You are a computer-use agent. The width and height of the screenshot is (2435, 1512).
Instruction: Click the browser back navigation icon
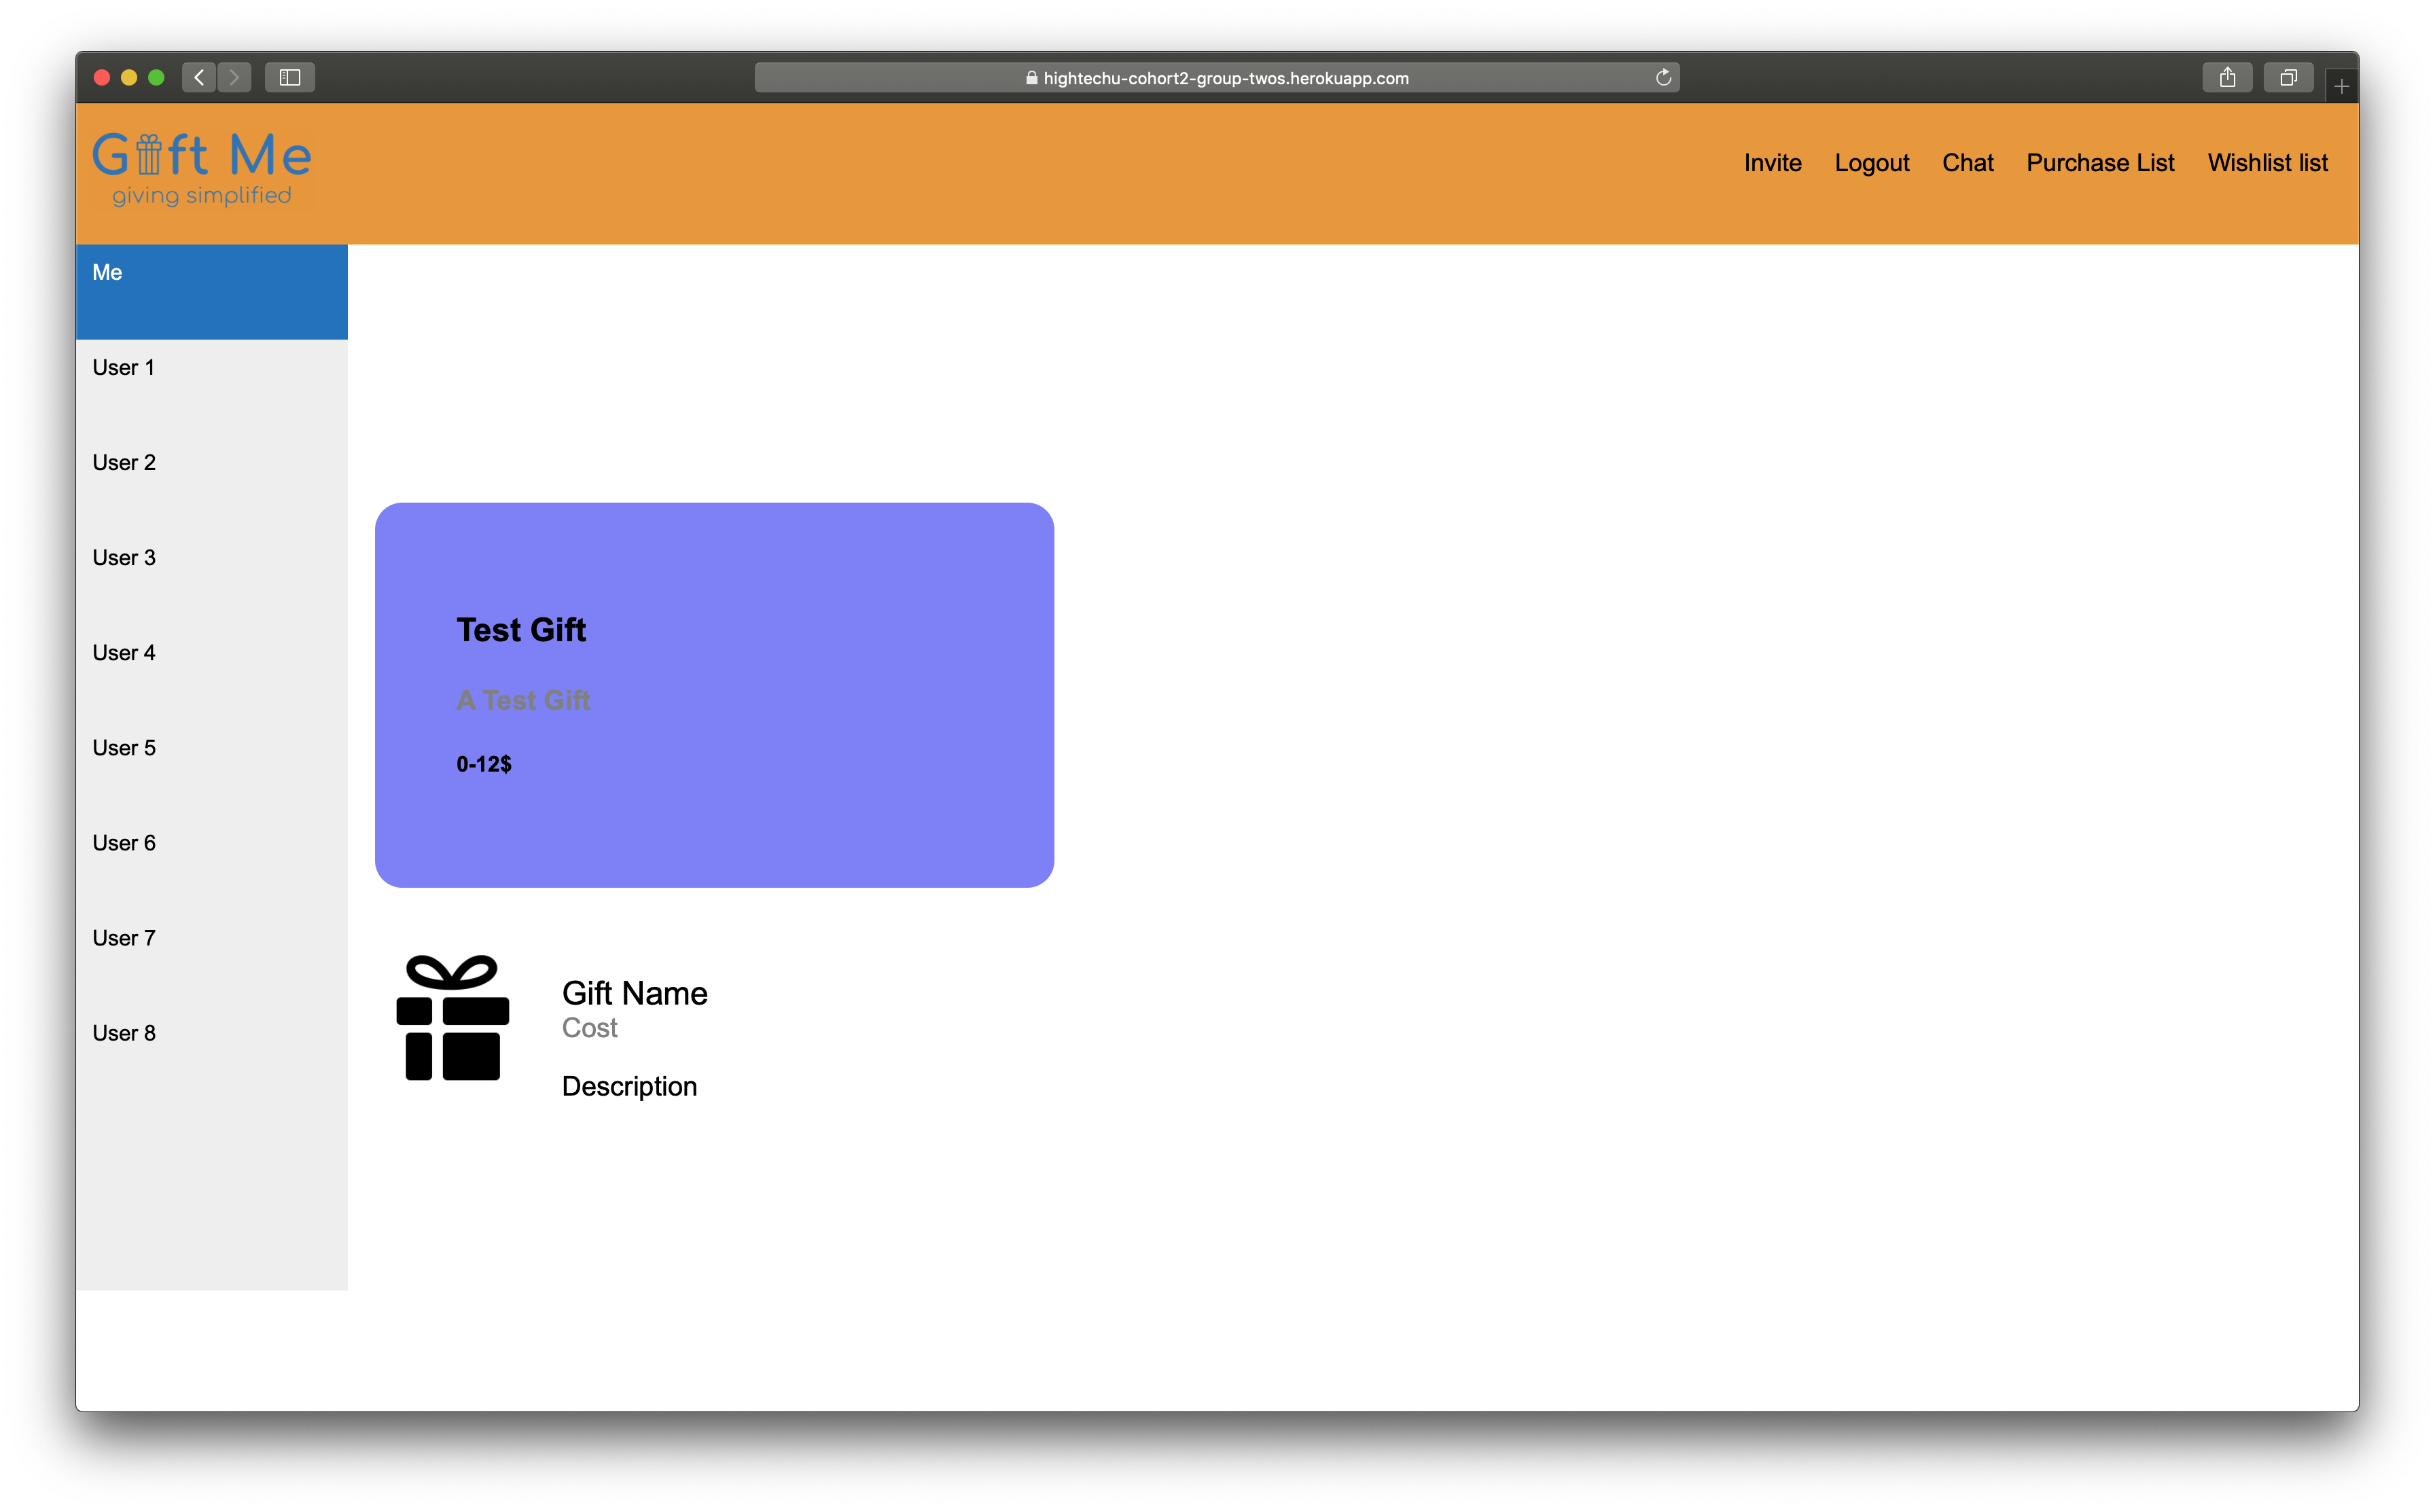click(198, 77)
